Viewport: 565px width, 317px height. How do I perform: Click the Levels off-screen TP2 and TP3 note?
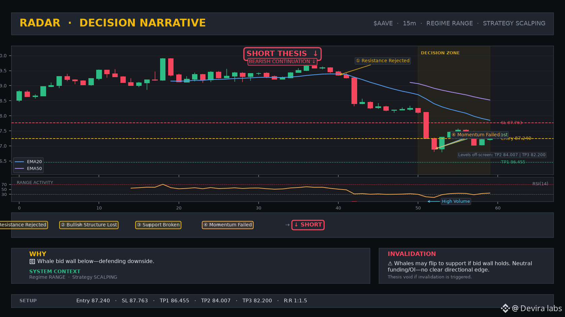point(502,155)
